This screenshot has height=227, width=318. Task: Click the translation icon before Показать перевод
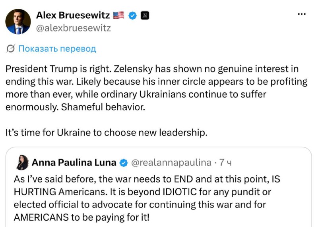click(x=11, y=49)
